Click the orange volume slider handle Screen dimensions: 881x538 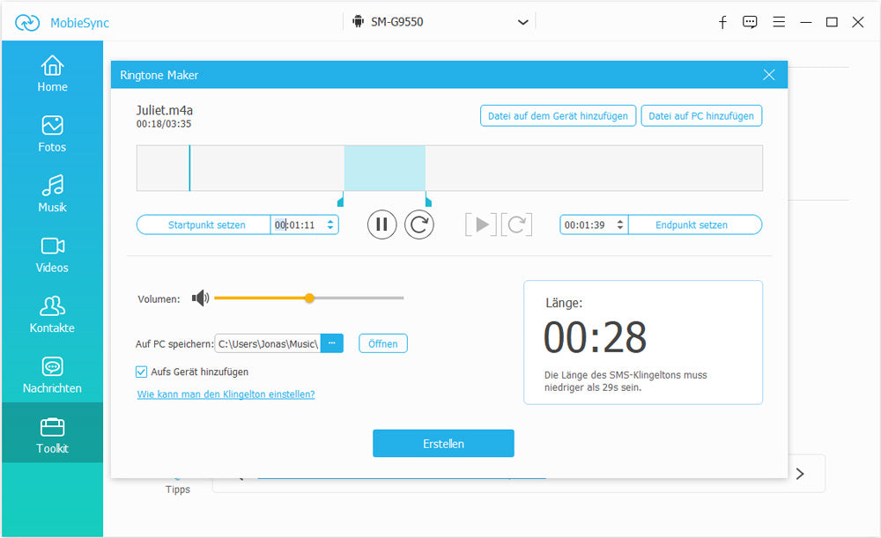click(309, 298)
